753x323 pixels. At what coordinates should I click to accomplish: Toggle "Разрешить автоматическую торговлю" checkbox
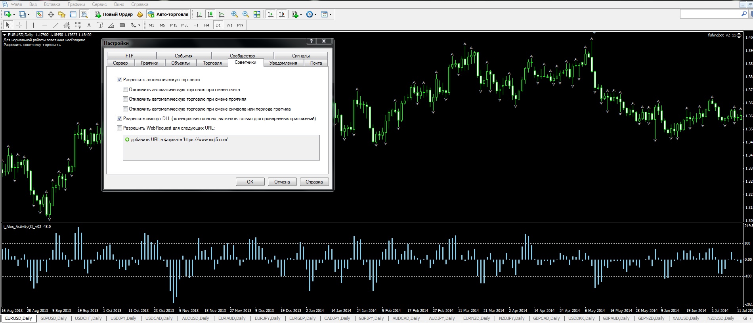coord(119,80)
